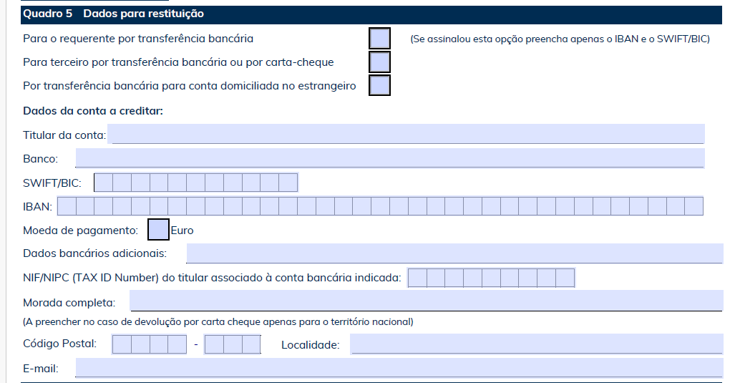730x383 pixels.
Task: Select 'conta domiciliada no estrangeiro' checkbox
Action: (x=379, y=85)
